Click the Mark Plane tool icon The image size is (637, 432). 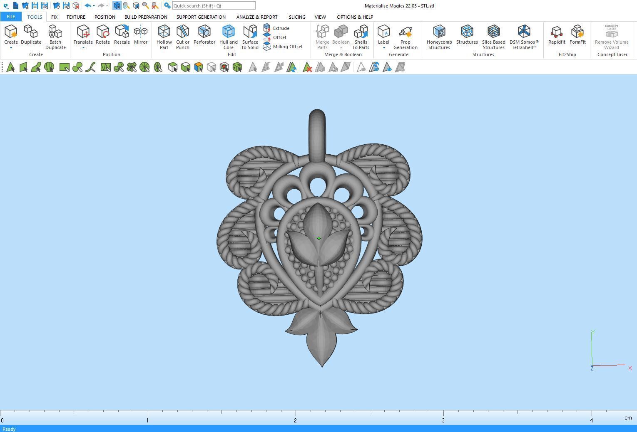click(23, 67)
